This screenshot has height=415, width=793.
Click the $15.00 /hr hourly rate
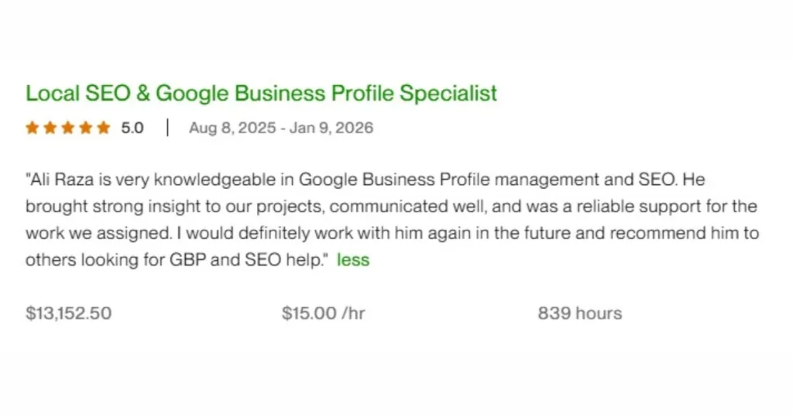[x=324, y=314]
